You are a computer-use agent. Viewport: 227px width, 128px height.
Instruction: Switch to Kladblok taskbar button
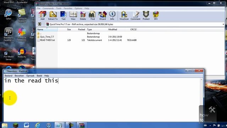click(59, 125)
